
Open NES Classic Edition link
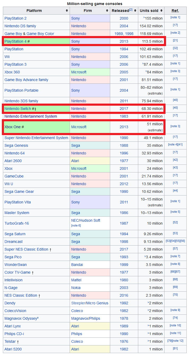[21, 295]
